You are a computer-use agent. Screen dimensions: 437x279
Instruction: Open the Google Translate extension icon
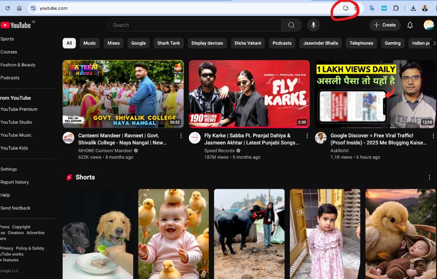click(x=372, y=8)
